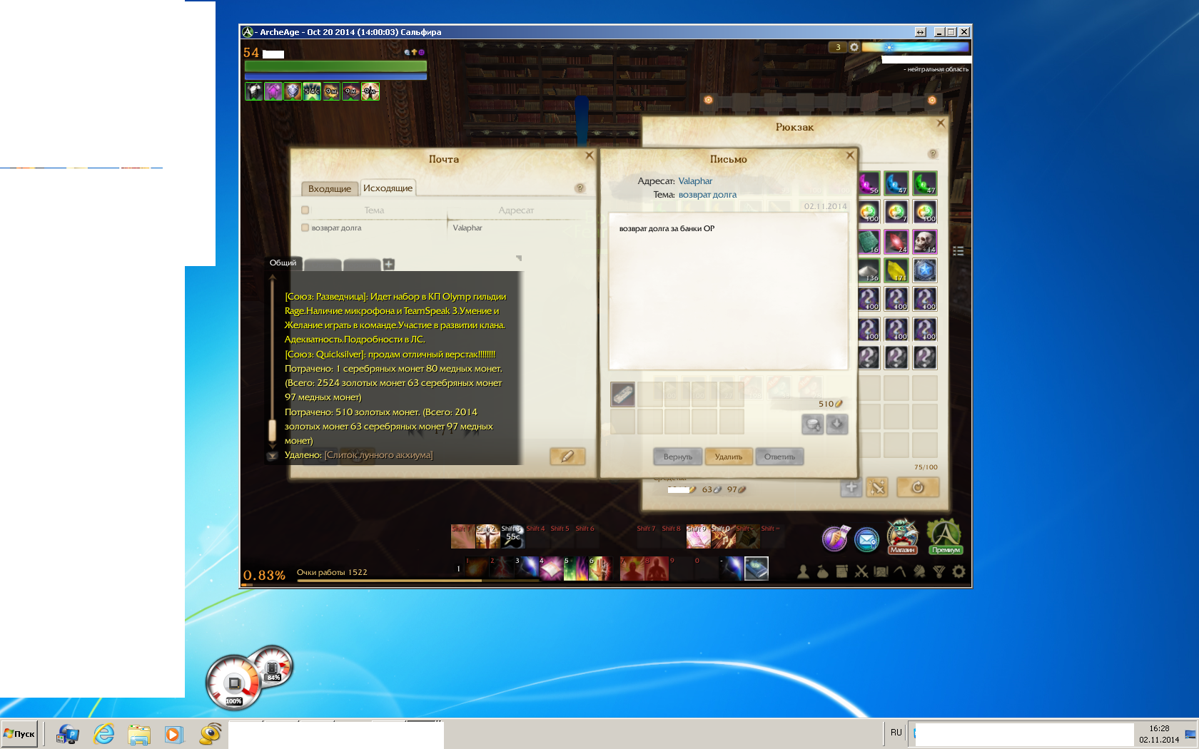The image size is (1199, 749).
Task: Click the backpack sort refresh button
Action: click(x=918, y=487)
